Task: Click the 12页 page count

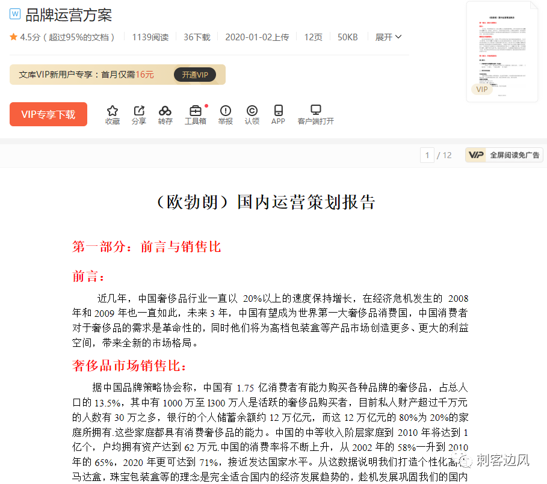Action: point(313,37)
